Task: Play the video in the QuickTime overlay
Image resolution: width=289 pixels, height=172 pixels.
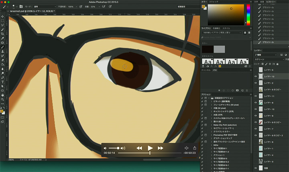Action: pos(150,148)
